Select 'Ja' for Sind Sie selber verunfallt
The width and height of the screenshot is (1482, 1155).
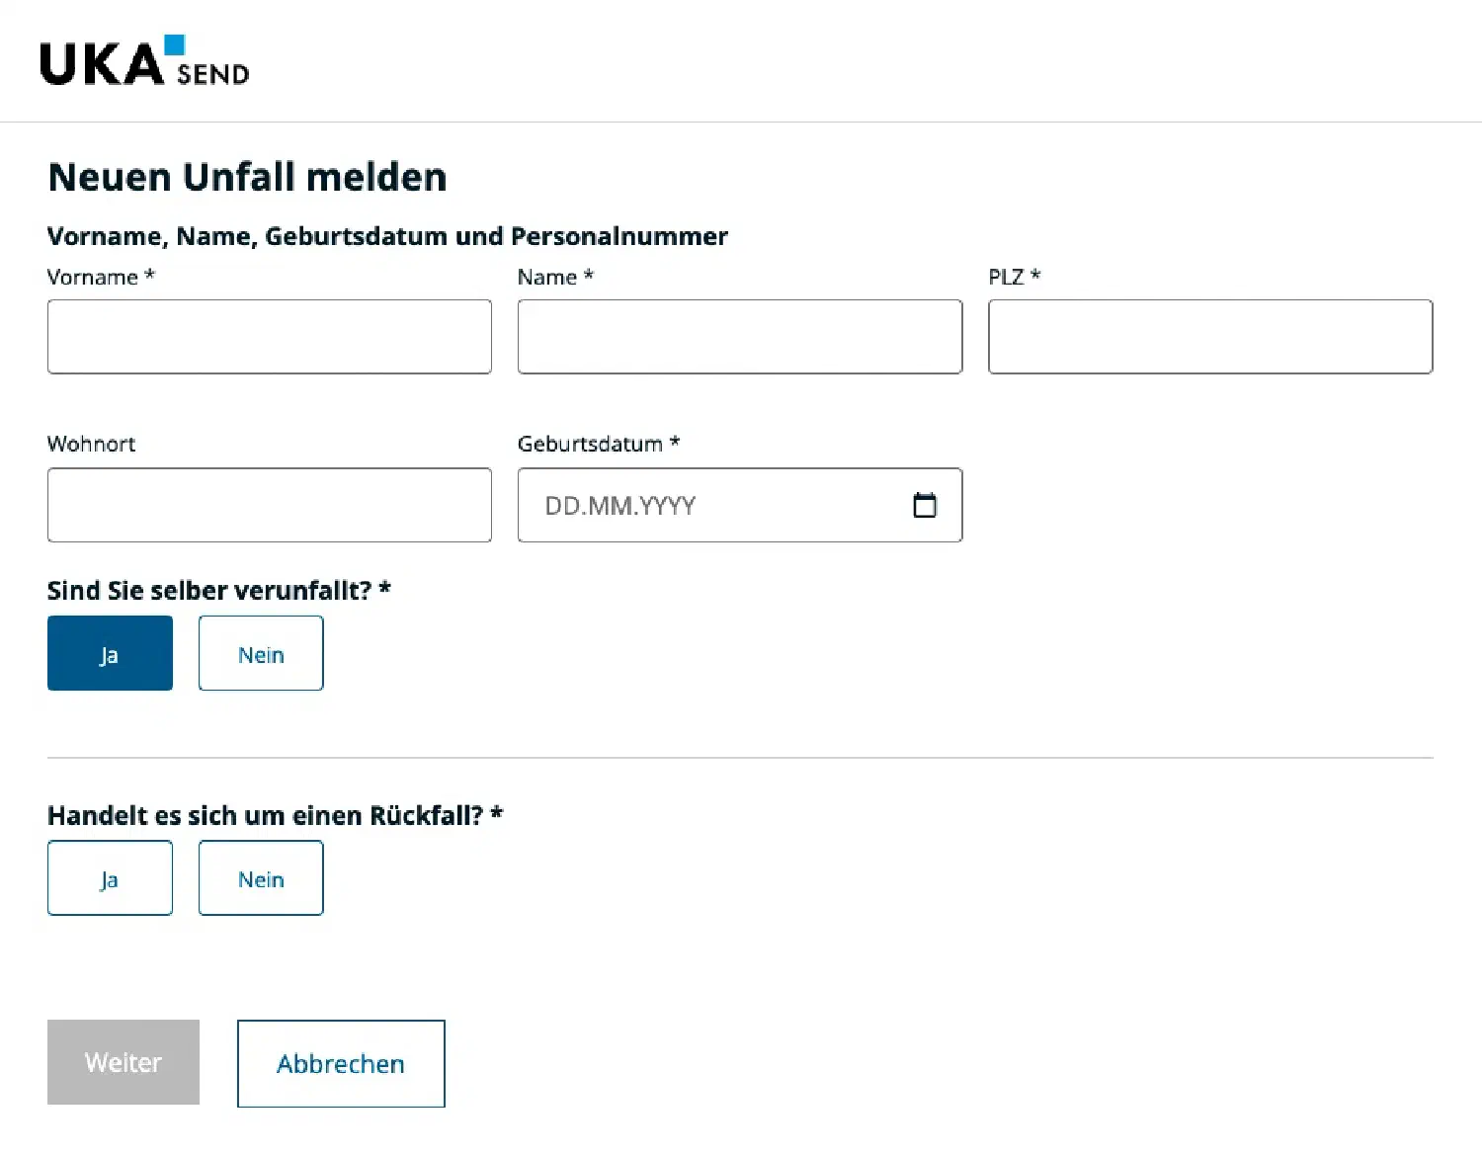point(110,653)
